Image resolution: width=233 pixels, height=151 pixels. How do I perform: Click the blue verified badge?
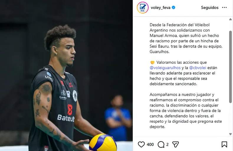click(x=173, y=7)
